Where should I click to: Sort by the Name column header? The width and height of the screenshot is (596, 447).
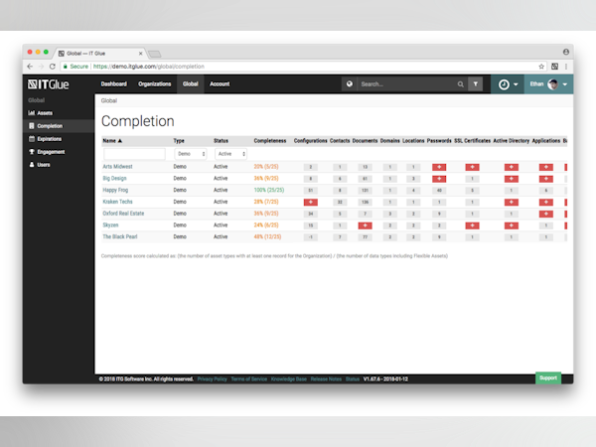(112, 141)
